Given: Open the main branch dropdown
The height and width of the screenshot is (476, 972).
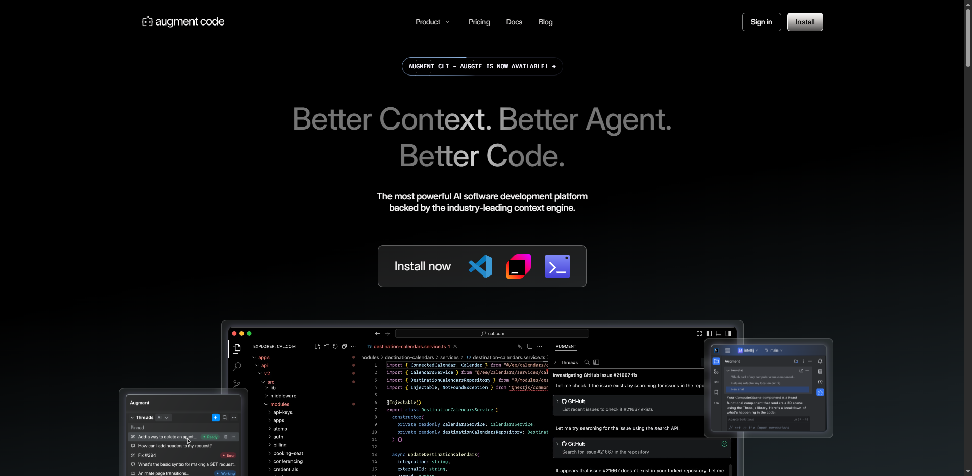Looking at the screenshot, I should tap(774, 350).
